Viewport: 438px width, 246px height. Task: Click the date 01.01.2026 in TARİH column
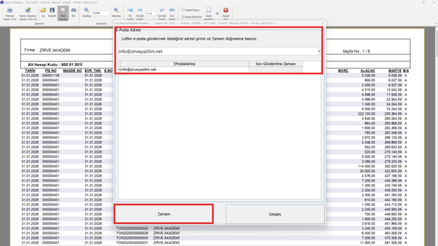pyautogui.click(x=30, y=75)
